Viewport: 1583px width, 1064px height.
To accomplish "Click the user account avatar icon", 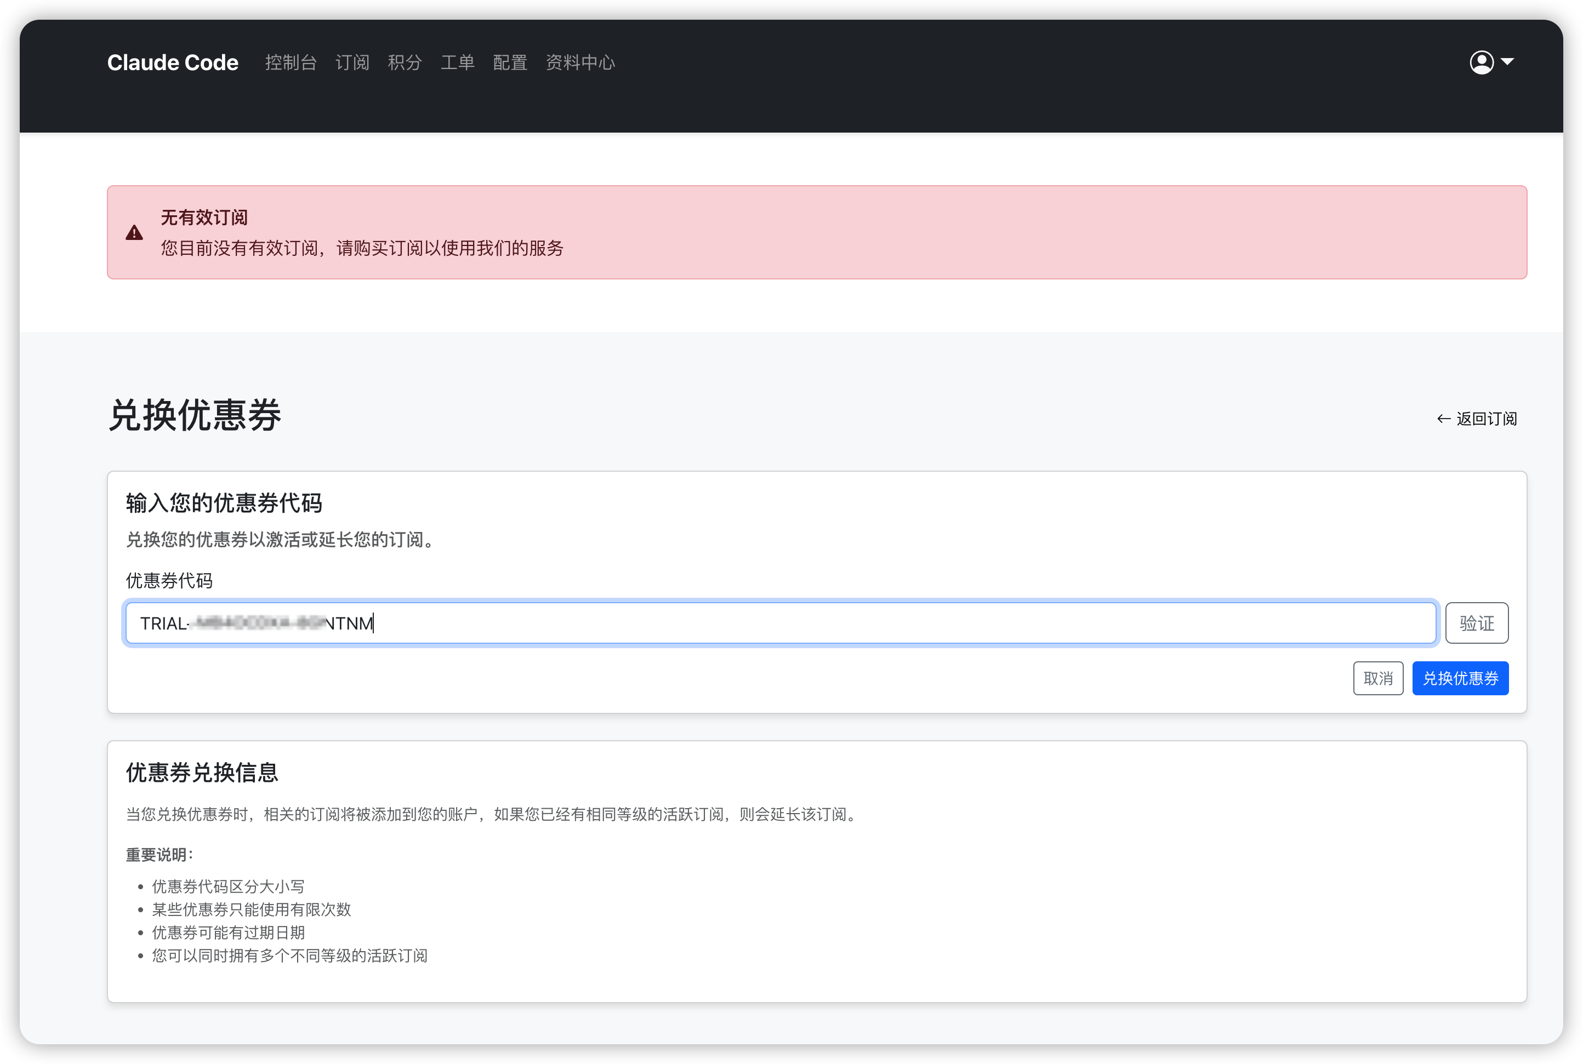I will point(1481,62).
